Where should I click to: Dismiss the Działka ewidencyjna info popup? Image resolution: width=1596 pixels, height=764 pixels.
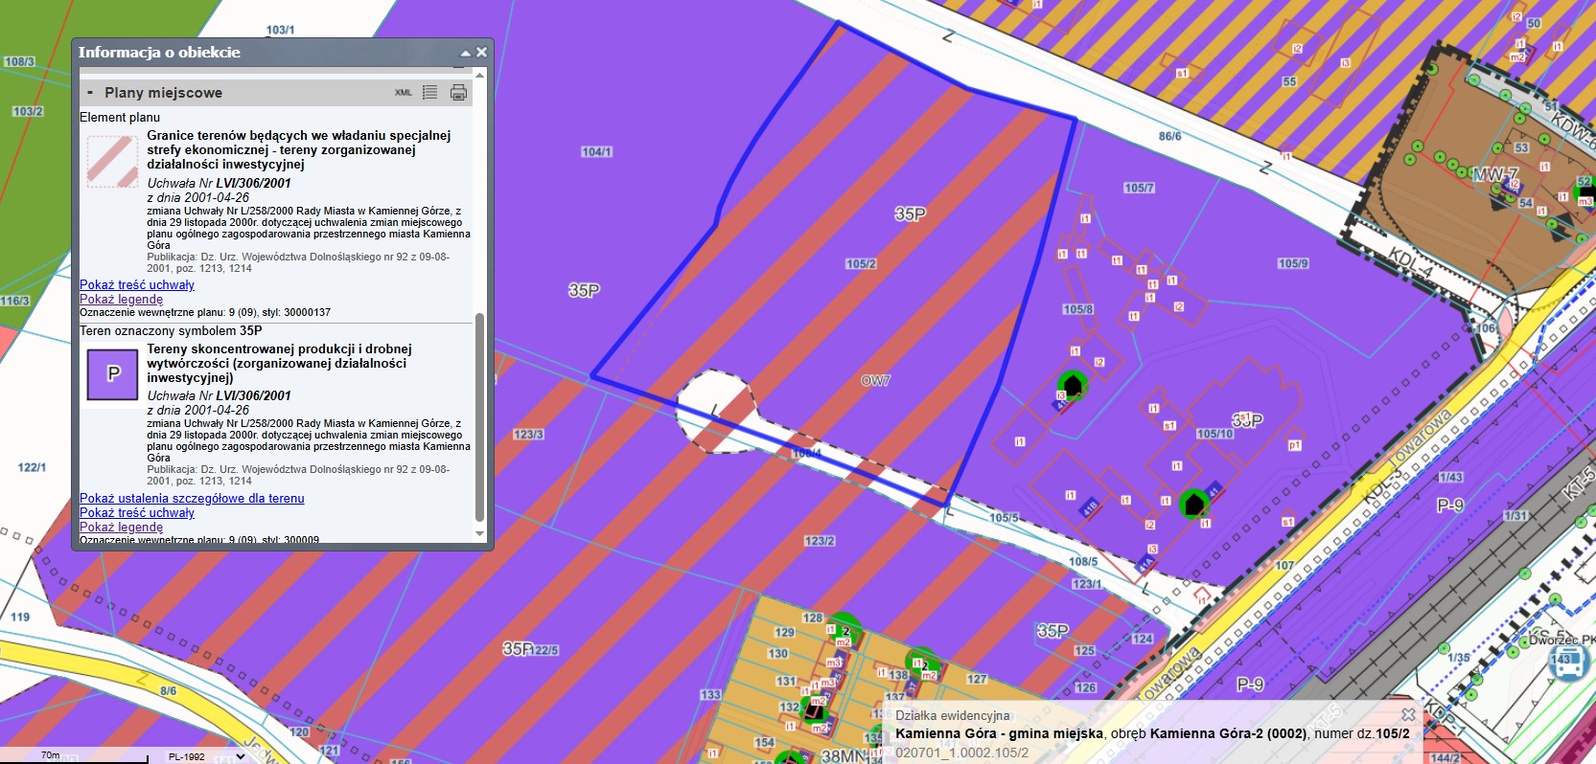pos(1408,715)
